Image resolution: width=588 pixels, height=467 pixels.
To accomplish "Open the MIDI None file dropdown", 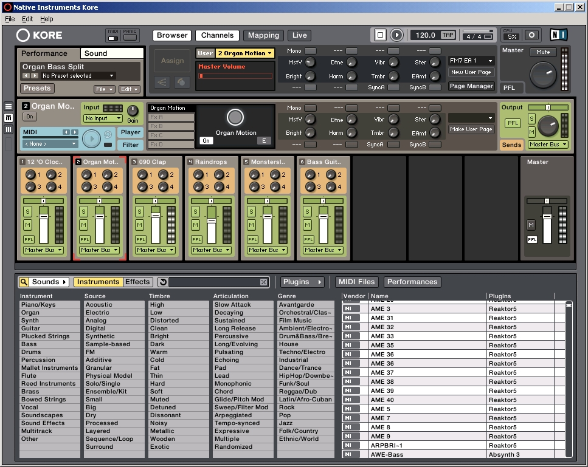I will coord(50,144).
